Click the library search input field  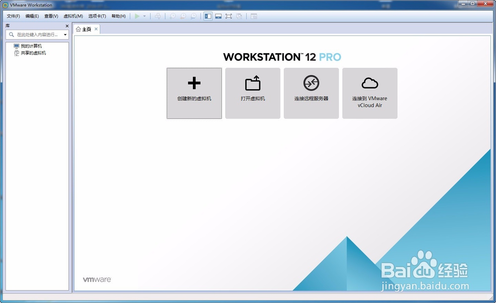(37, 35)
